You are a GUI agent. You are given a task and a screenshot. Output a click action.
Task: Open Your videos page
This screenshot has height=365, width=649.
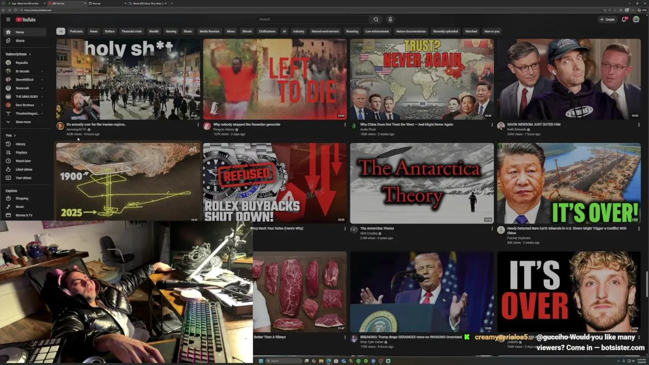pyautogui.click(x=25, y=178)
